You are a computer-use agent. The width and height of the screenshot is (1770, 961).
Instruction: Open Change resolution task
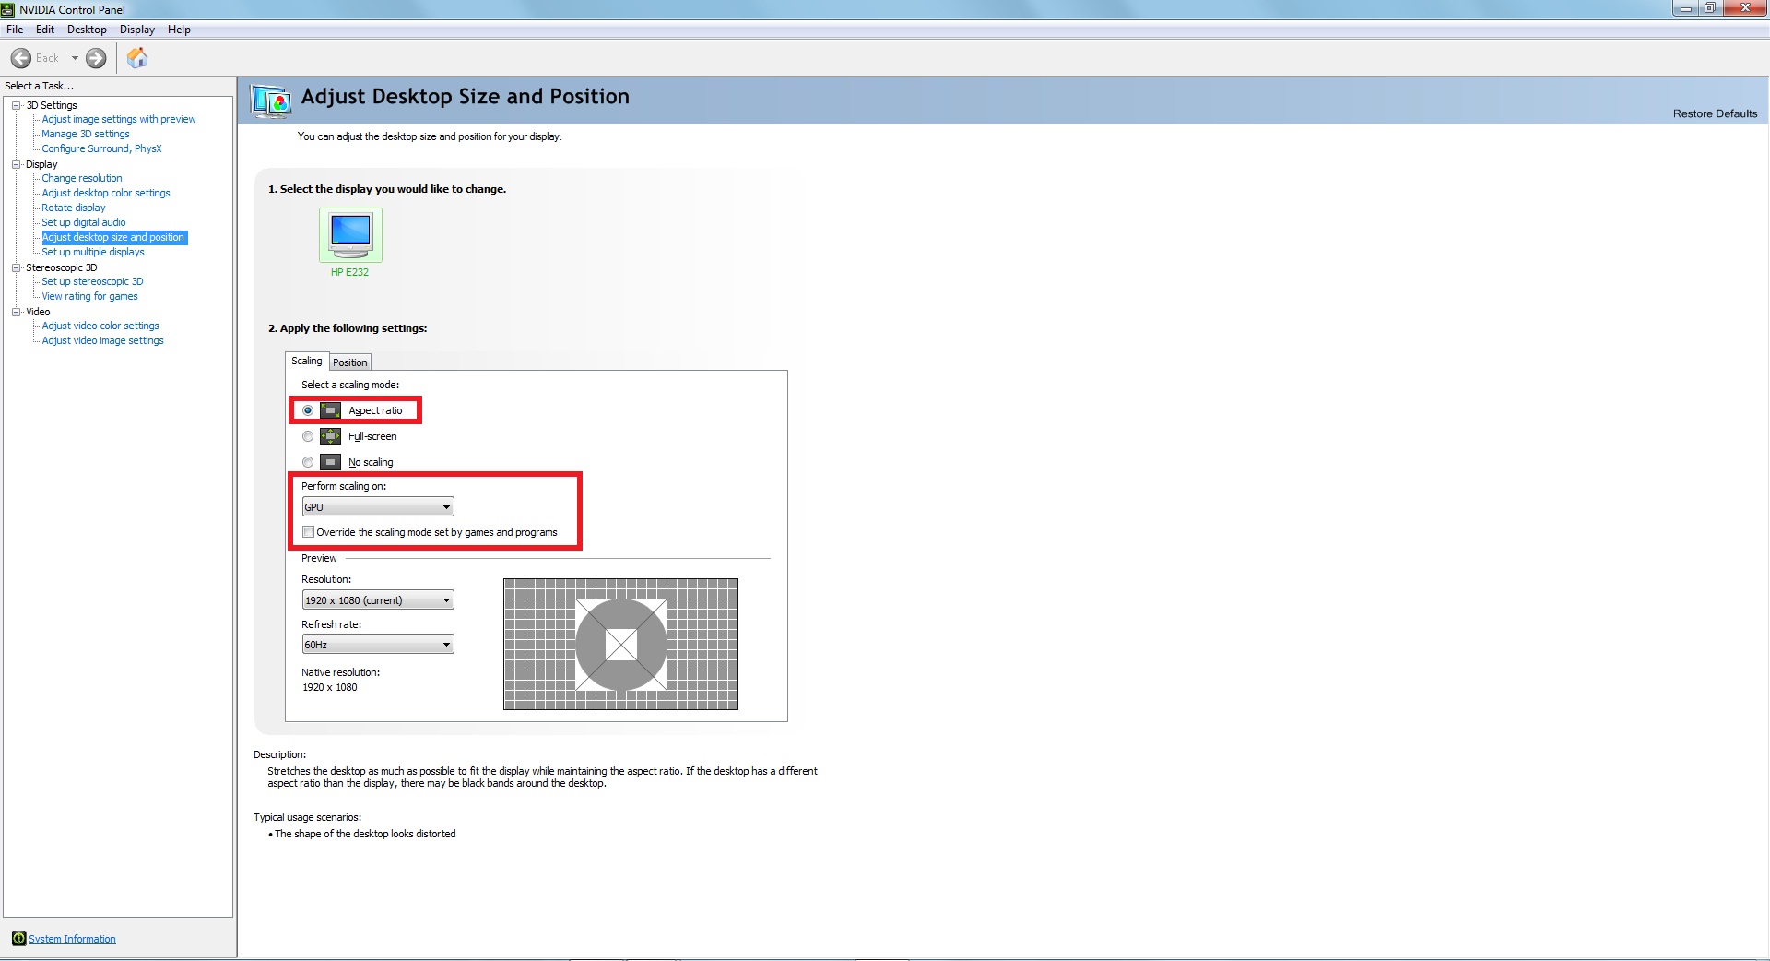coord(82,178)
